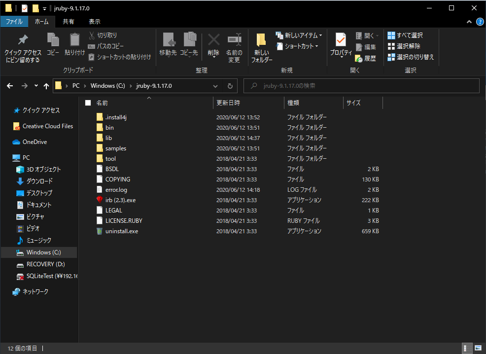Select the .install4j folder

pyautogui.click(x=111, y=117)
